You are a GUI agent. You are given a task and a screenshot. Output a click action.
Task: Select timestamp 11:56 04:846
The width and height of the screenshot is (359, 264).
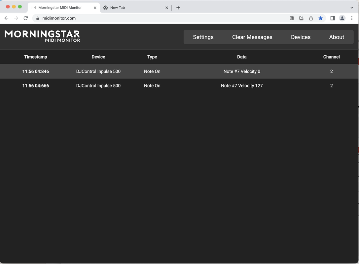coord(35,71)
